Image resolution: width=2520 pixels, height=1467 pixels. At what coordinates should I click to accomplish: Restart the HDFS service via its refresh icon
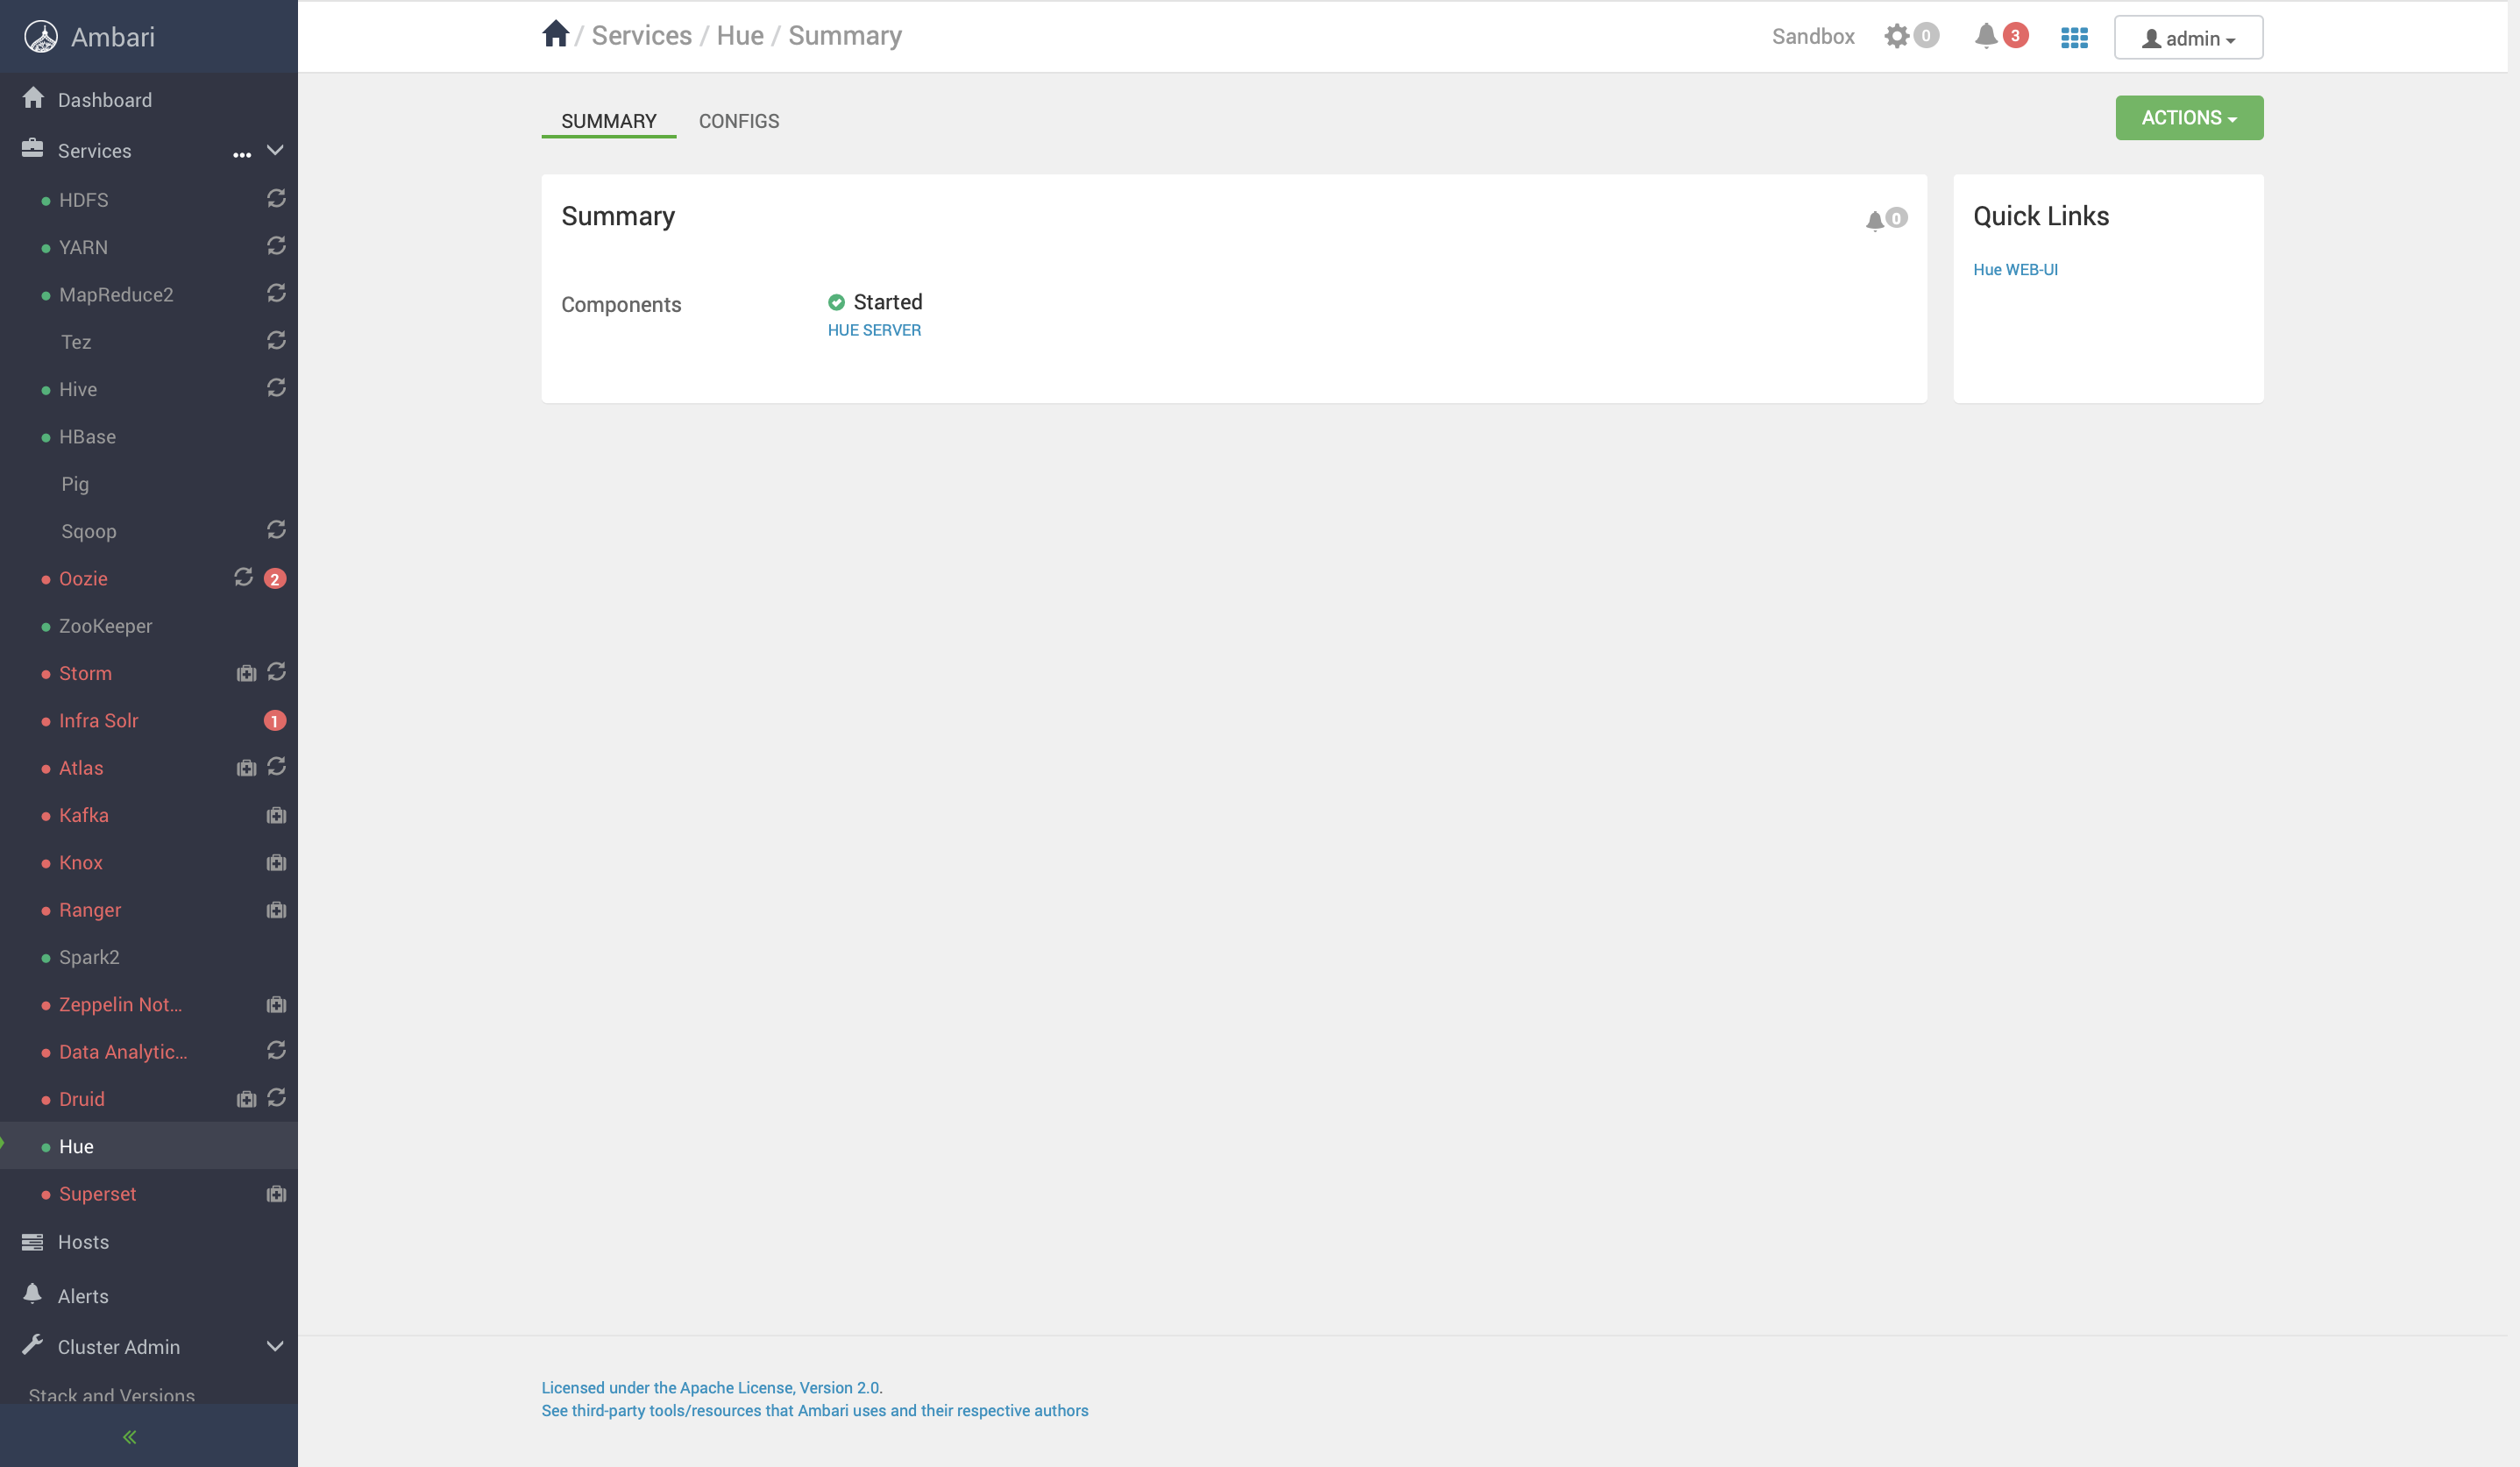pos(276,199)
